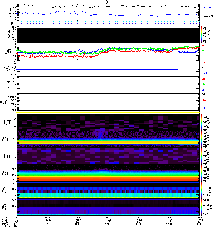The width and height of the screenshot is (216, 230).
Task: Click the AE Index axis label
Action: coord(10,13)
